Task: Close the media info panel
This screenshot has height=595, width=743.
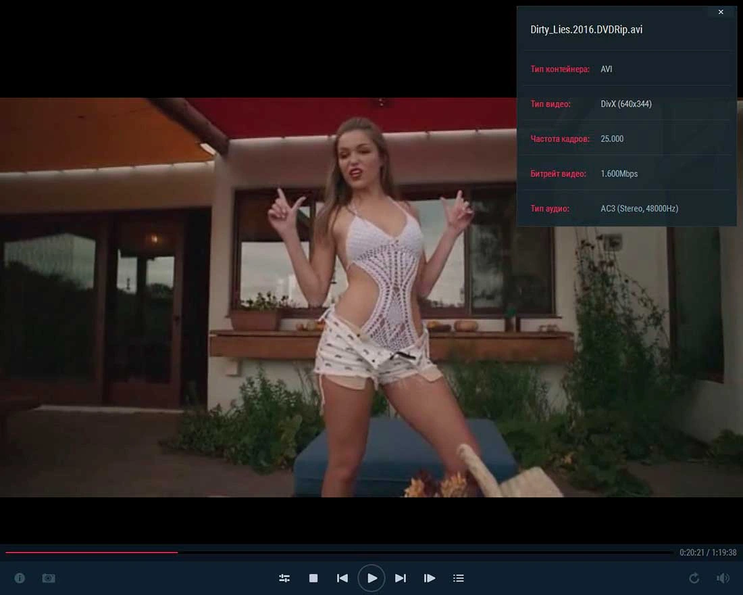Action: click(x=721, y=12)
